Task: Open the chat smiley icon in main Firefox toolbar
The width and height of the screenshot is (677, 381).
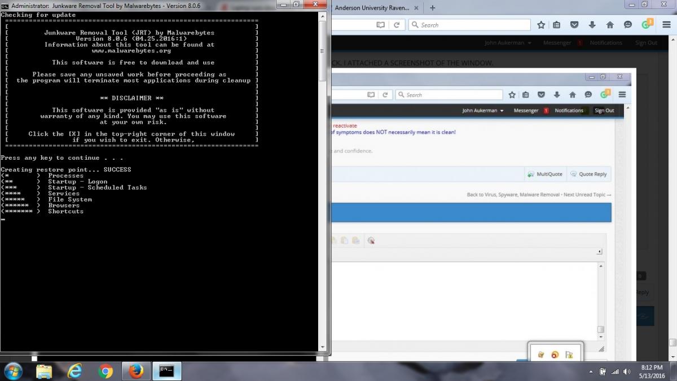Action: [x=627, y=25]
